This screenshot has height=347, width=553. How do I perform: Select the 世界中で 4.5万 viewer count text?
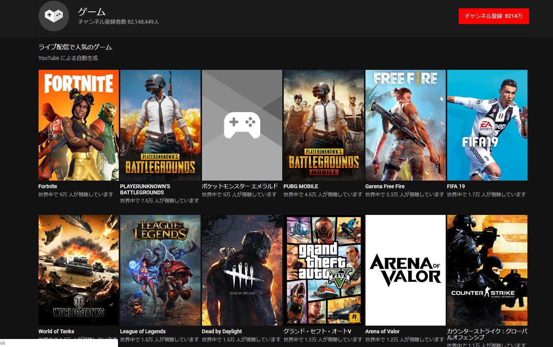click(323, 194)
